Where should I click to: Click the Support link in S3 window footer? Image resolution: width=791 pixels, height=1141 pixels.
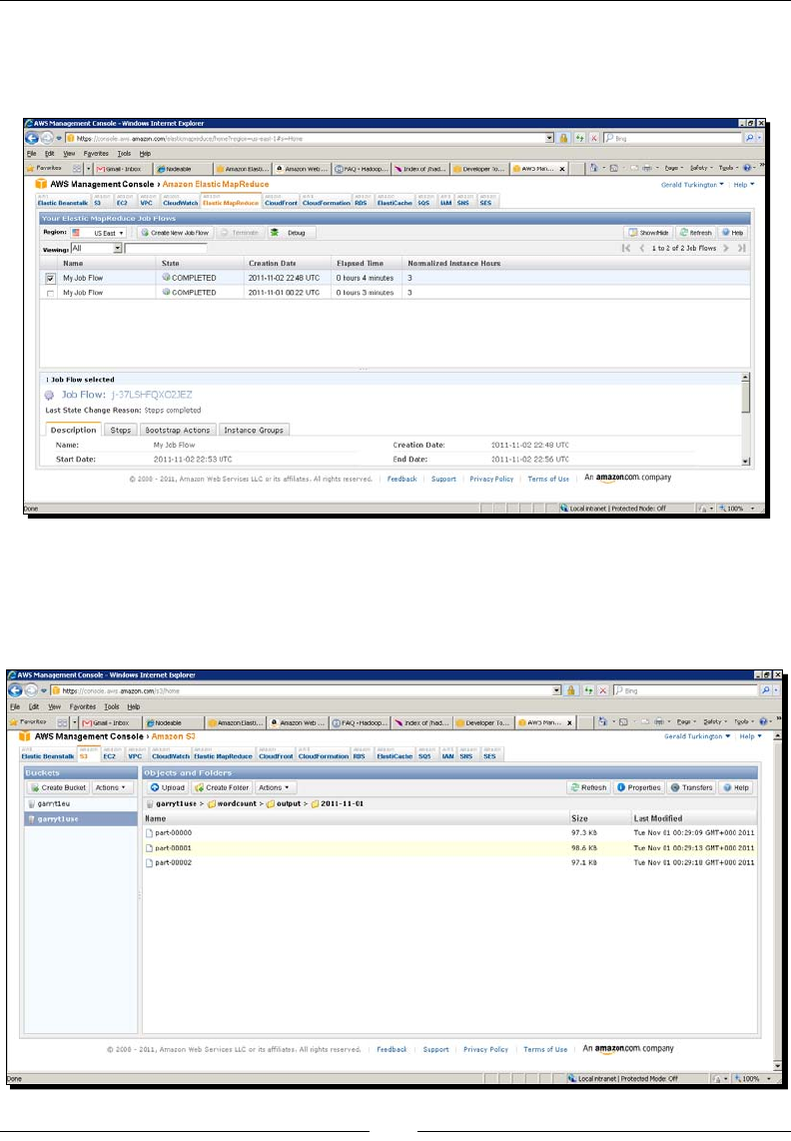[x=435, y=1049]
